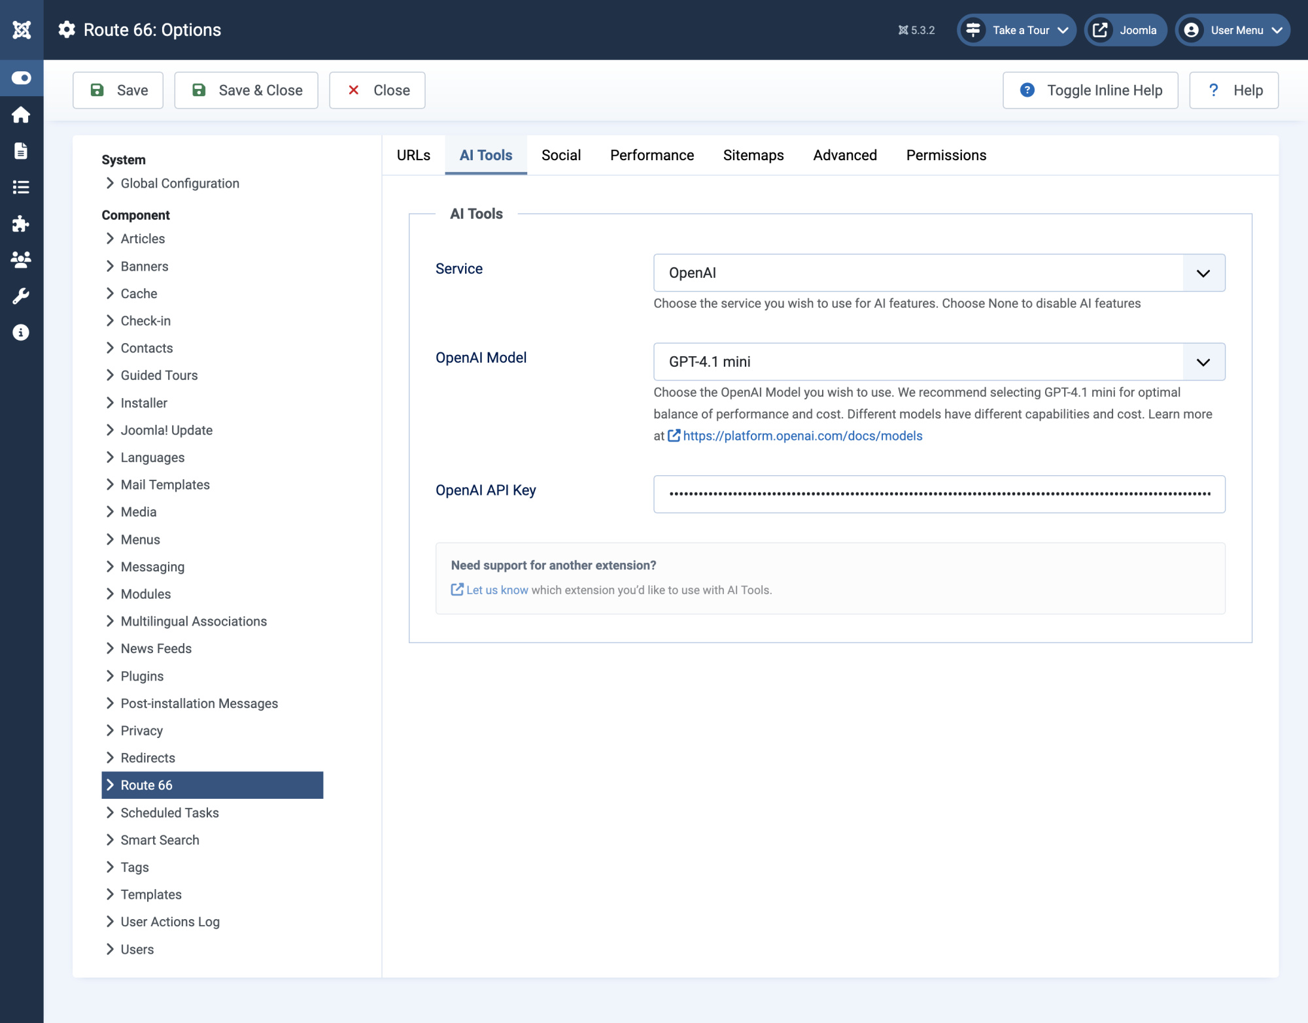Click the disk icon on Save & Close
1308x1023 pixels.
tap(199, 90)
